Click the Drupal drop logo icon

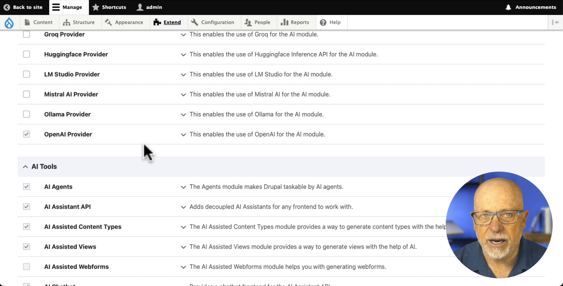click(x=9, y=23)
